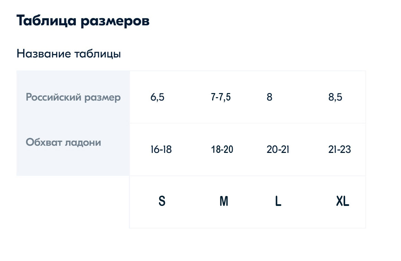Click the 'Название таблицы' subtitle

coord(69,54)
